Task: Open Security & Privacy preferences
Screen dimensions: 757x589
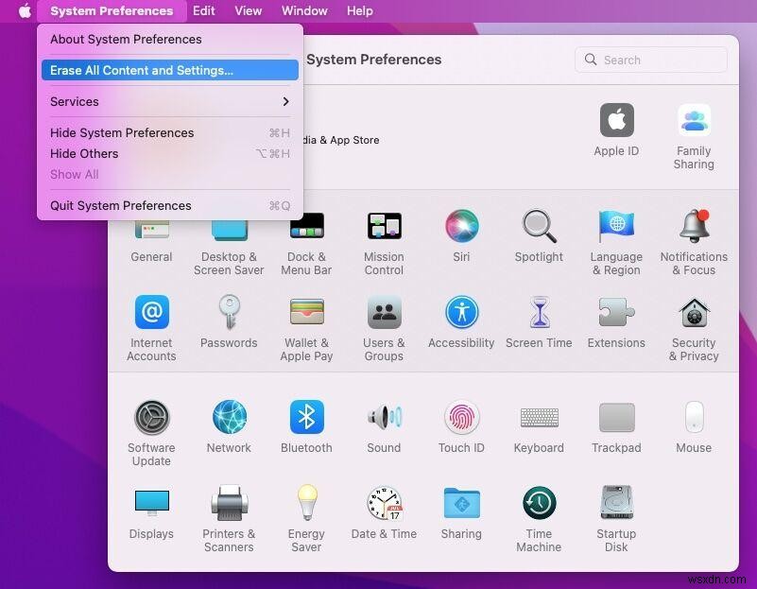Action: coord(694,313)
